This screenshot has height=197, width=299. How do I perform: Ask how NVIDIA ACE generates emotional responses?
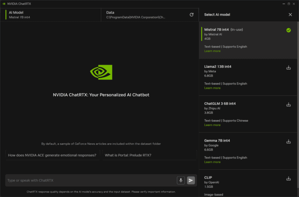pyautogui.click(x=53, y=155)
